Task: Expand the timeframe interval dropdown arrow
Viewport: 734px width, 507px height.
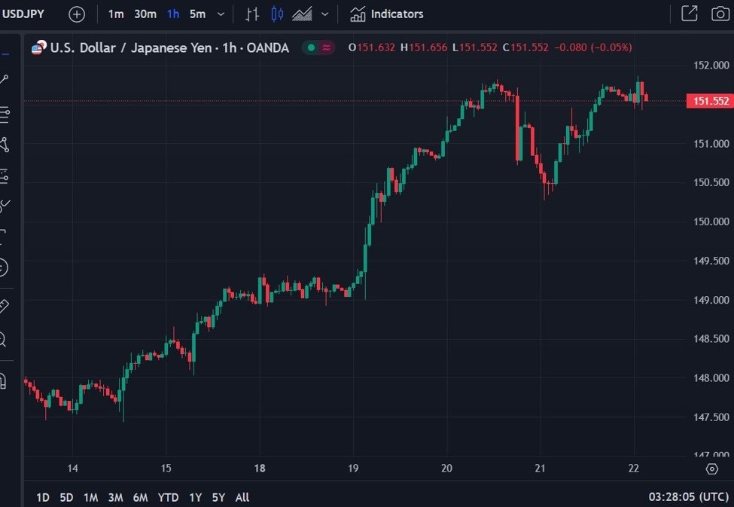Action: [x=220, y=14]
